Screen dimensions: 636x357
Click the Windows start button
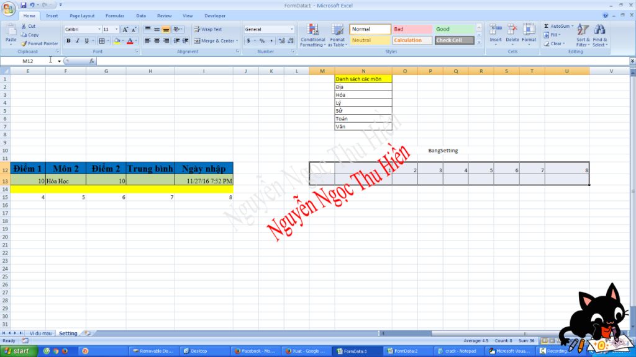point(17,351)
